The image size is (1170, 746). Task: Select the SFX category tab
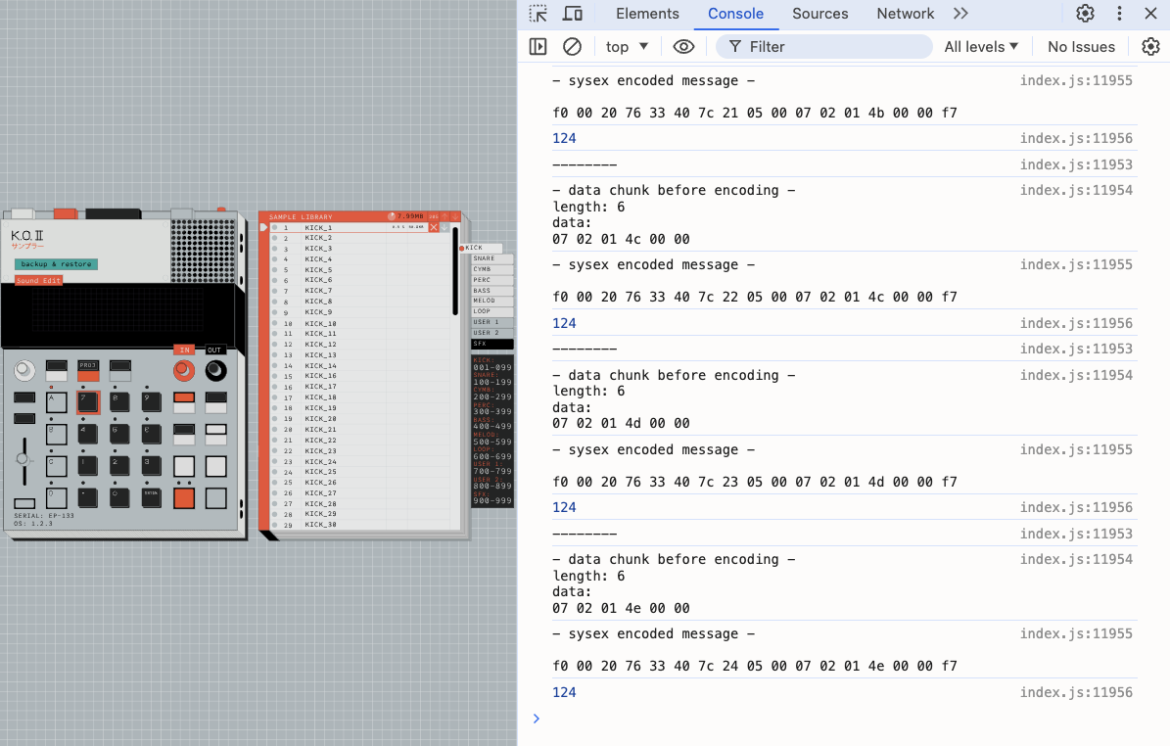[492, 344]
